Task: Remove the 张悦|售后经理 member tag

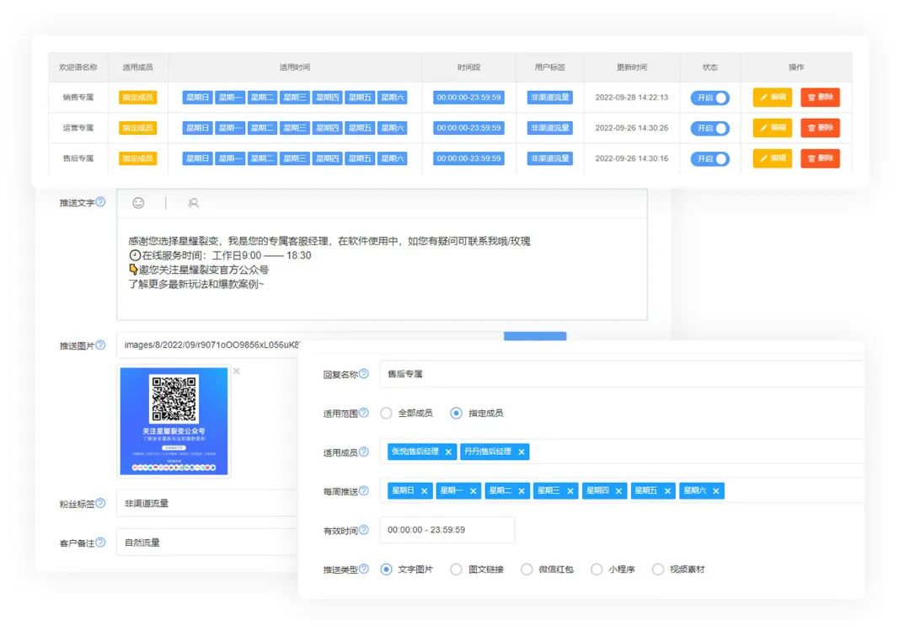Action: tap(448, 452)
